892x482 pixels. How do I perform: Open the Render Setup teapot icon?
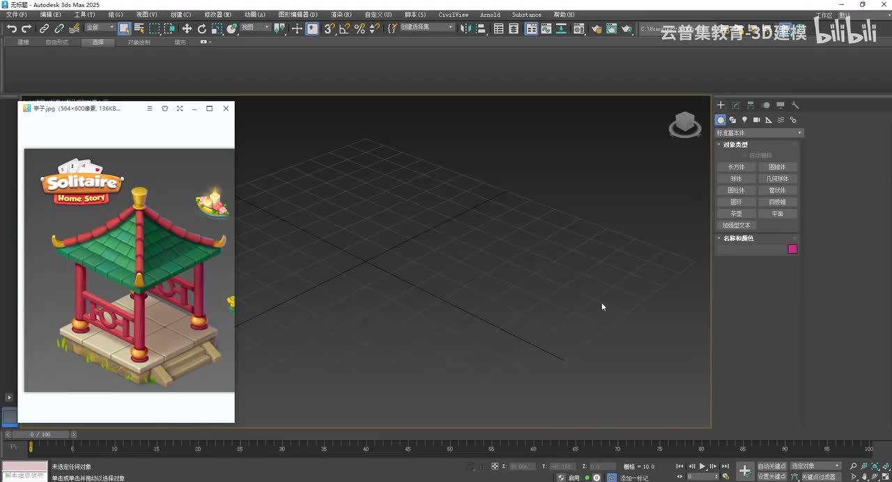coord(597,29)
